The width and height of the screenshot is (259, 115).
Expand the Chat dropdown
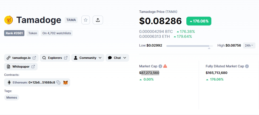click(x=117, y=58)
